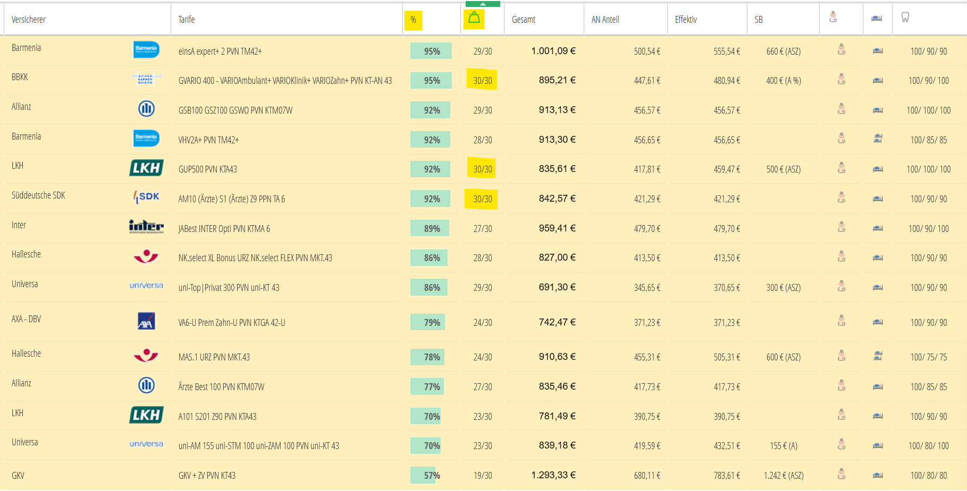The width and height of the screenshot is (967, 491).
Task: Click the Effektiv column header
Action: 686,20
